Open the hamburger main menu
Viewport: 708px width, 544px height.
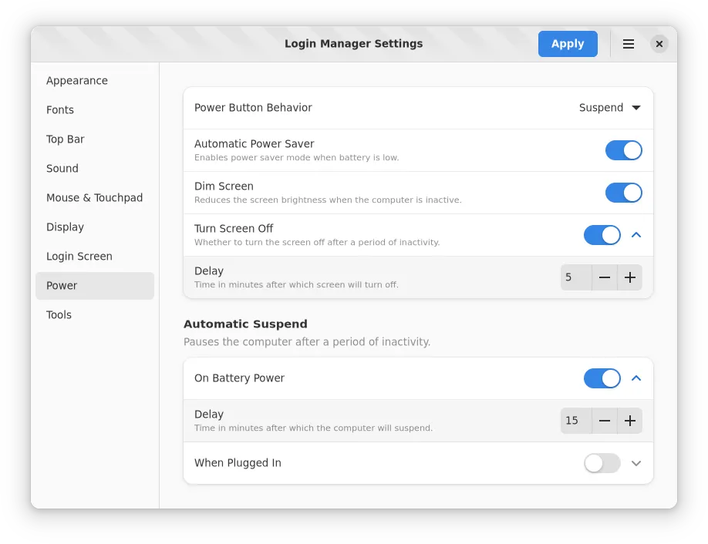tap(629, 44)
